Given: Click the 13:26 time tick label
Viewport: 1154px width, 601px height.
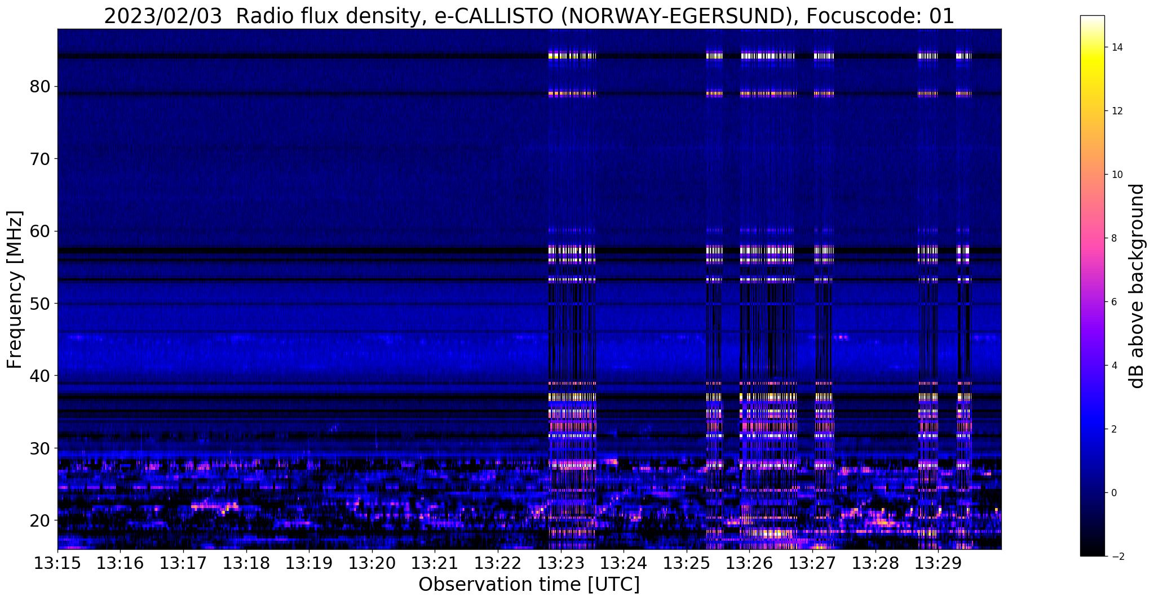Looking at the screenshot, I should point(749,563).
